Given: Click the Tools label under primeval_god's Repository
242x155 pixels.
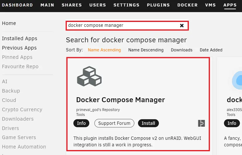Looking at the screenshot, I should (80, 115).
